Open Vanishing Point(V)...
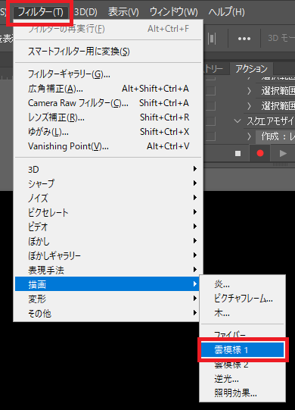Screen dimensions: 295x410 click(108, 146)
